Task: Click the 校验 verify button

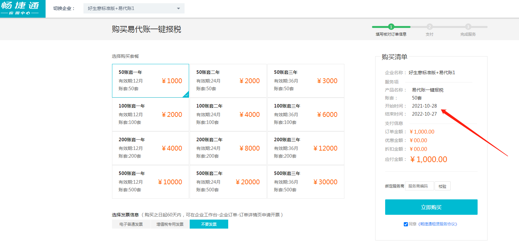Action: click(442, 186)
